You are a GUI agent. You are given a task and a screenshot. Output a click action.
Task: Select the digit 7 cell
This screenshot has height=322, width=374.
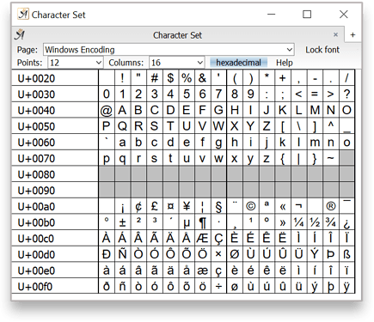(218, 94)
